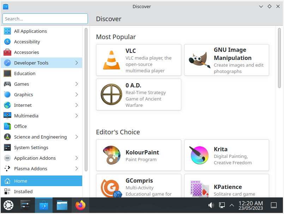Launch Firefox from the taskbar
This screenshot has width=284, height=214.
pyautogui.click(x=80, y=205)
